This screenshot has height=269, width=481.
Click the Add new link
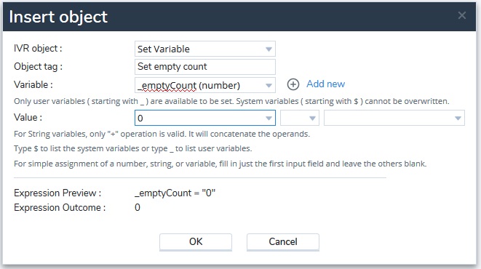click(325, 84)
